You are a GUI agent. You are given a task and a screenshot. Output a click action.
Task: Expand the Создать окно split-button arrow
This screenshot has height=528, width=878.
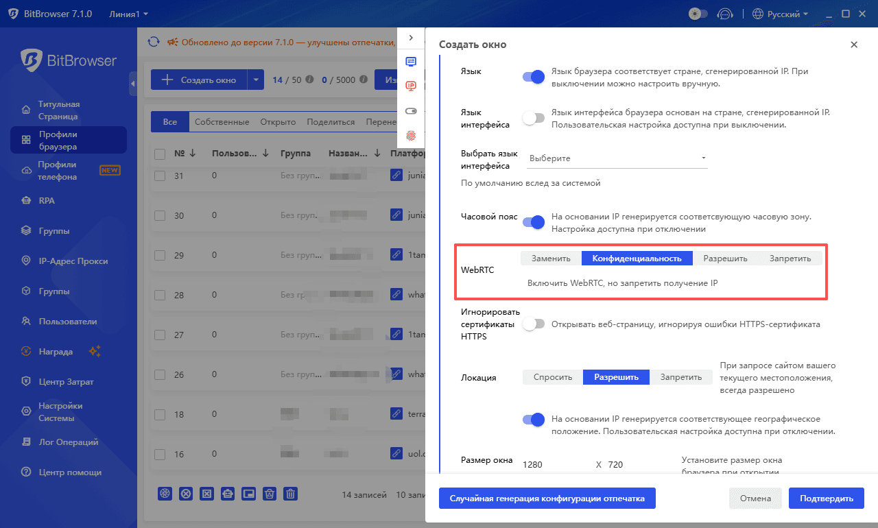click(255, 79)
